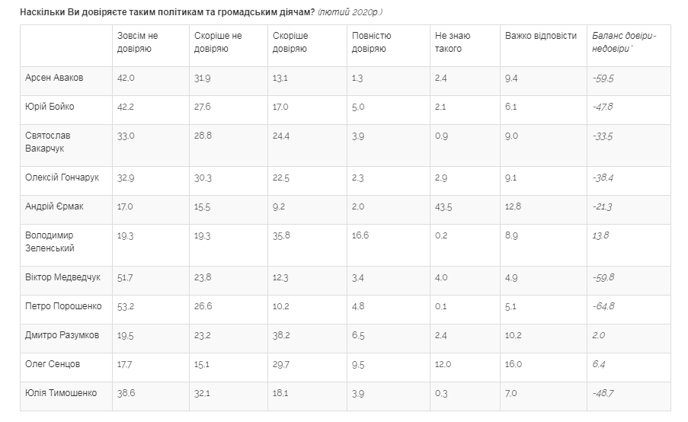Select the Петро Порошенко row name

click(62, 306)
